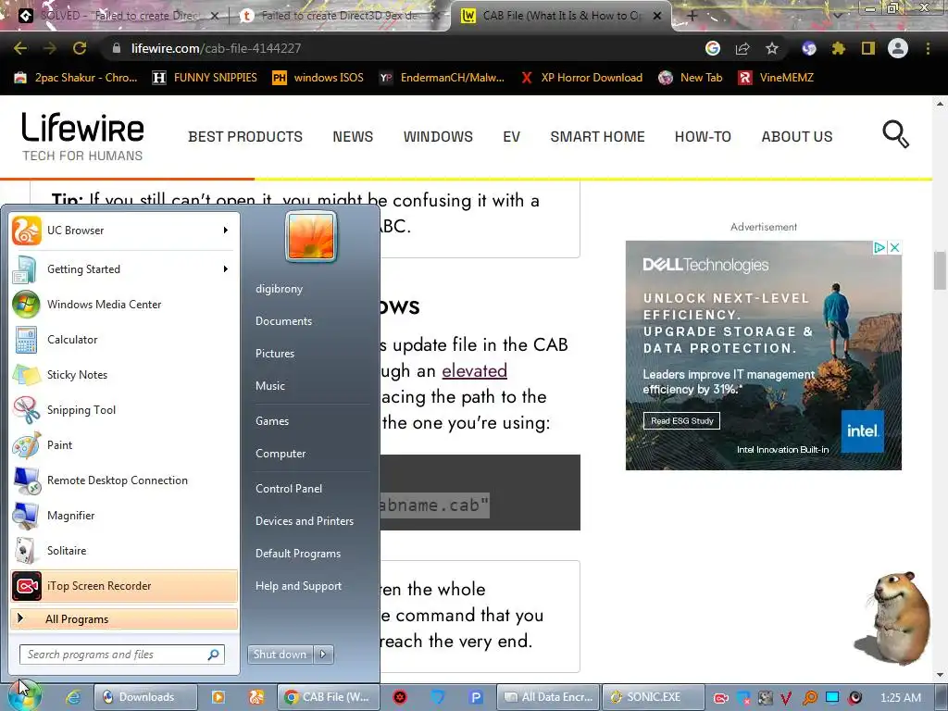Image resolution: width=948 pixels, height=711 pixels.
Task: Open Shut down options arrow
Action: 323,655
